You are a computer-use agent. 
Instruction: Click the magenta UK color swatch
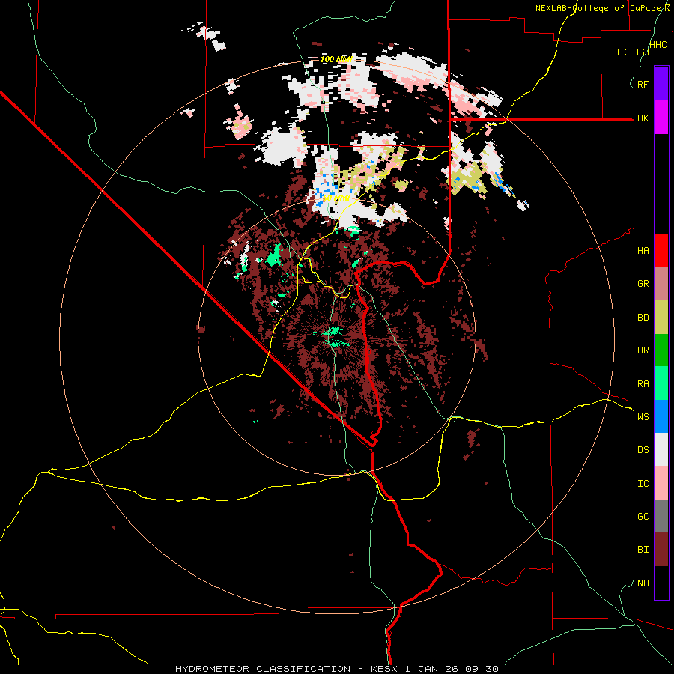pos(661,118)
